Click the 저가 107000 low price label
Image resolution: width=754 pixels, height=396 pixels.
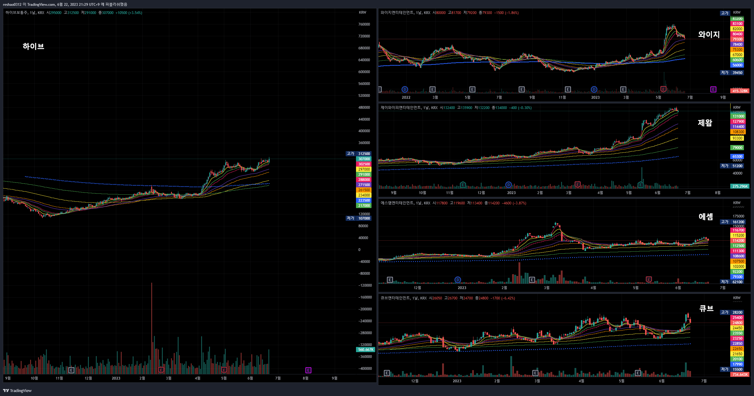pyautogui.click(x=358, y=218)
